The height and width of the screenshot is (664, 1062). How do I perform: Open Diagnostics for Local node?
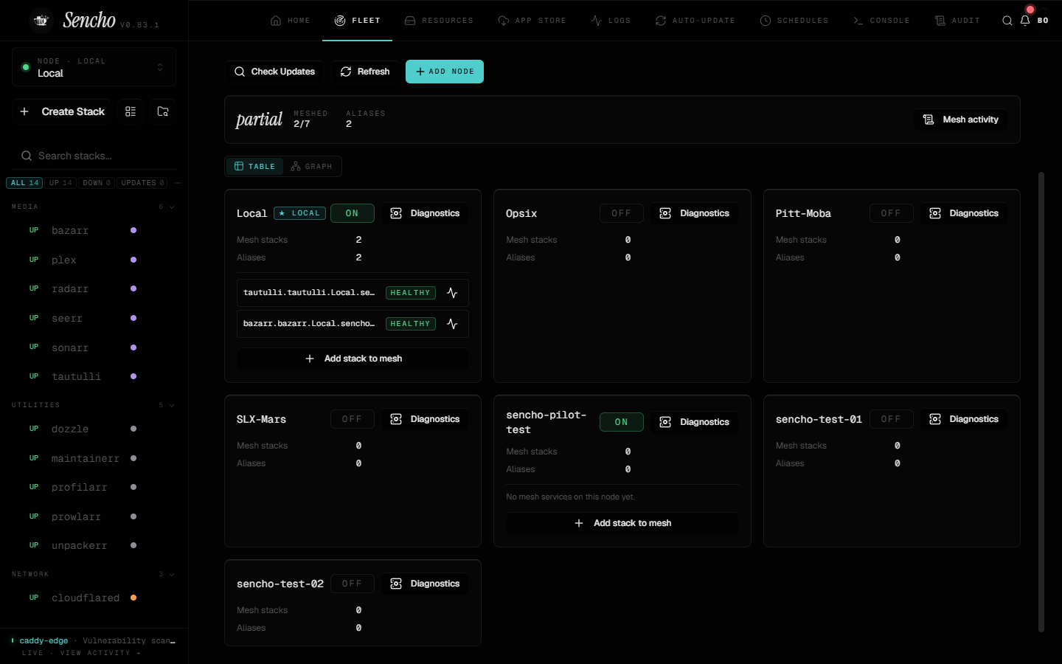(x=426, y=213)
